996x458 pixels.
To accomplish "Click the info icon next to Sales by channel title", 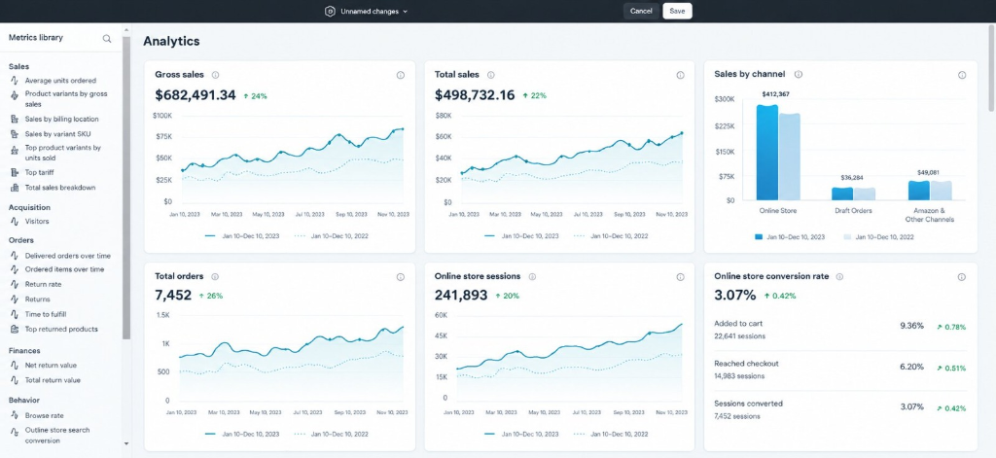I will pyautogui.click(x=799, y=74).
